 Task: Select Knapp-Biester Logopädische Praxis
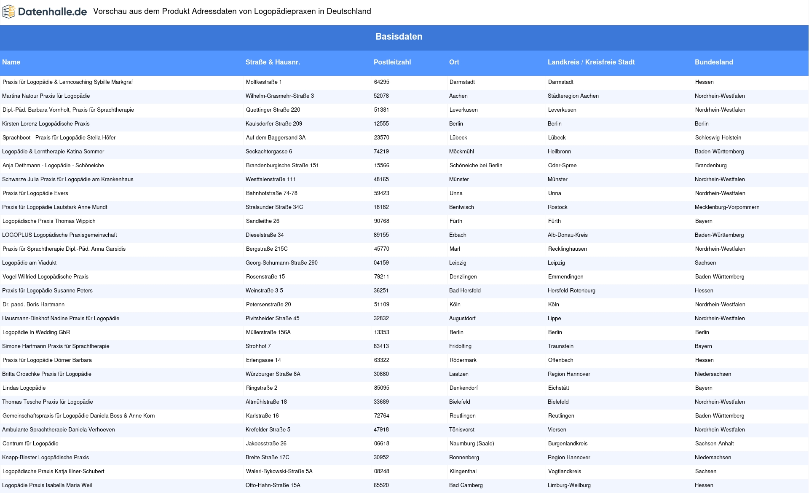46,458
